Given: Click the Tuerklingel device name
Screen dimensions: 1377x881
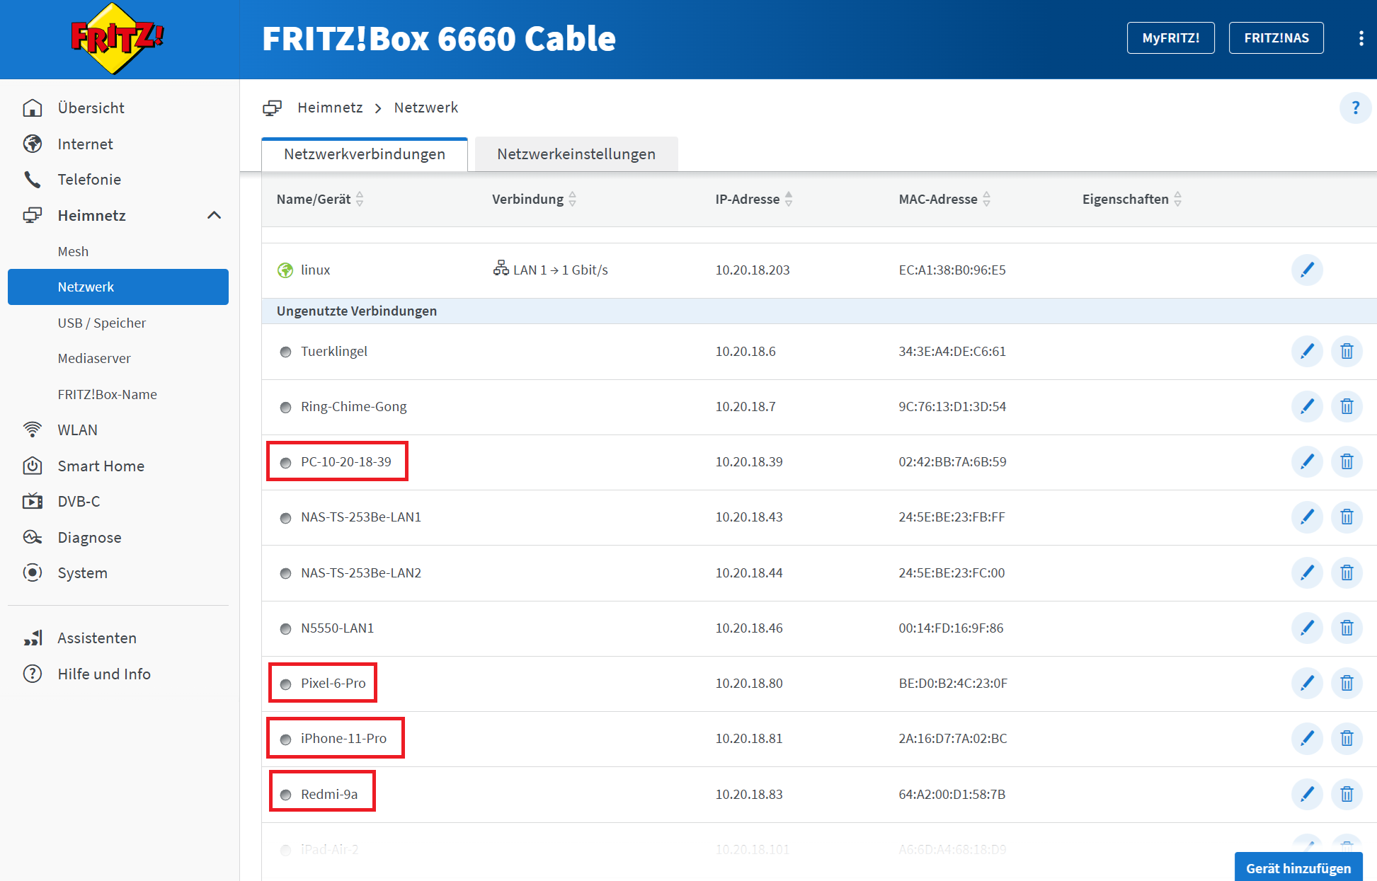Looking at the screenshot, I should [333, 351].
